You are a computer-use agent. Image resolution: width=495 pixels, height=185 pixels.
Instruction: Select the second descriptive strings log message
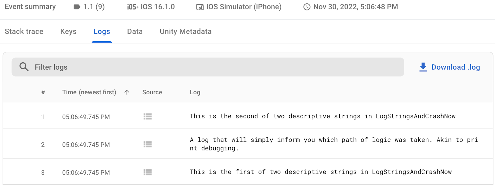(322, 116)
